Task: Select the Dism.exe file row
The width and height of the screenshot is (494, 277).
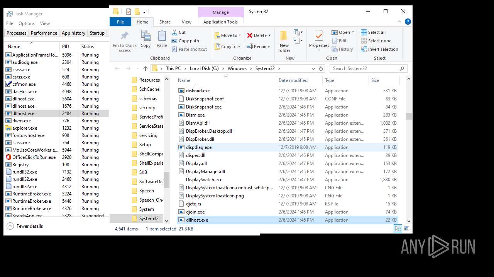Action: 288,115
